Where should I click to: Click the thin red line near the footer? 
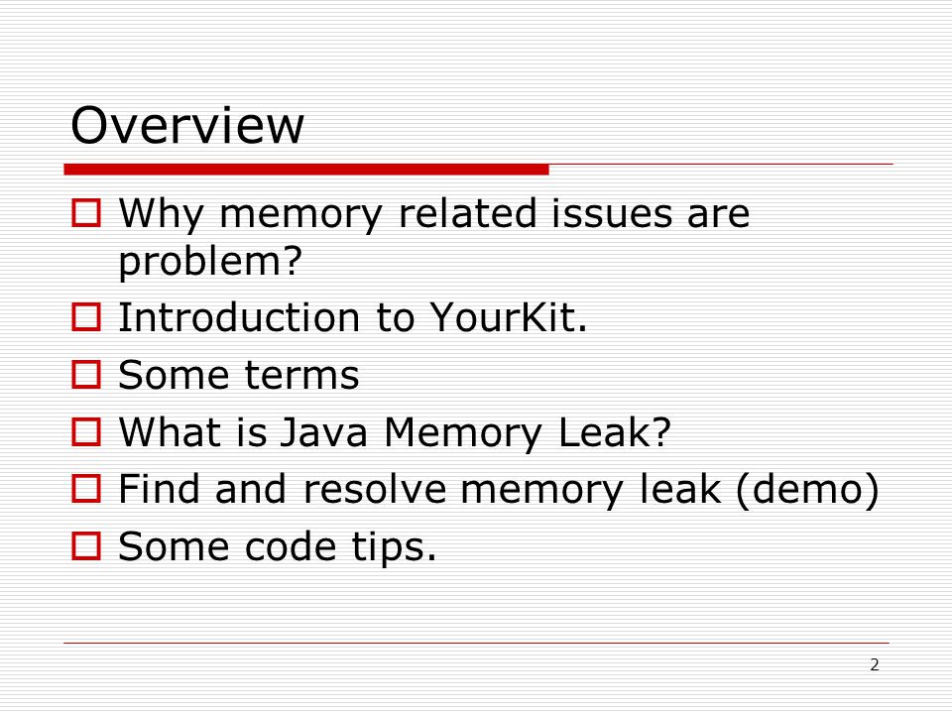(477, 643)
